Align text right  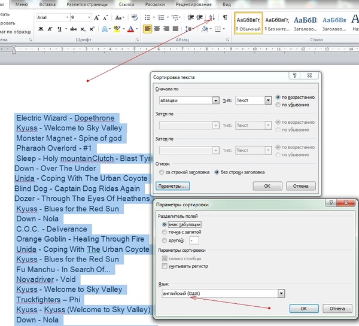[x=166, y=29]
